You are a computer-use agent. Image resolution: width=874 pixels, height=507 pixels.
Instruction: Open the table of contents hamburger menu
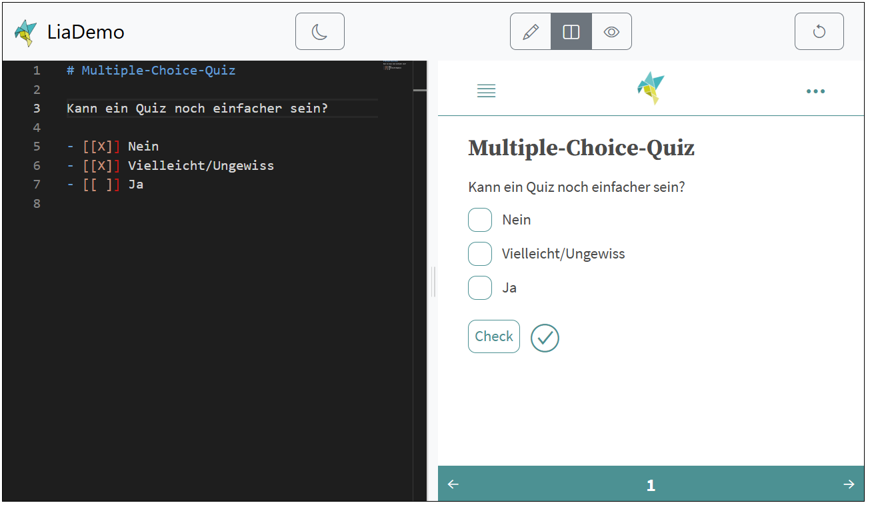pos(487,91)
